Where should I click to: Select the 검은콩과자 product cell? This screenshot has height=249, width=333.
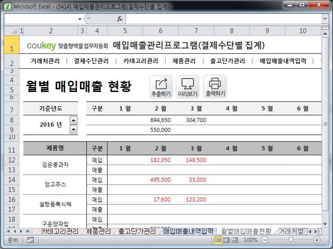tap(55, 165)
